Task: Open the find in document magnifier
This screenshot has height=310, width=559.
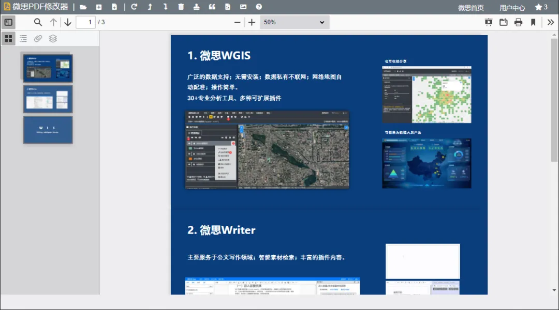Action: click(x=38, y=22)
